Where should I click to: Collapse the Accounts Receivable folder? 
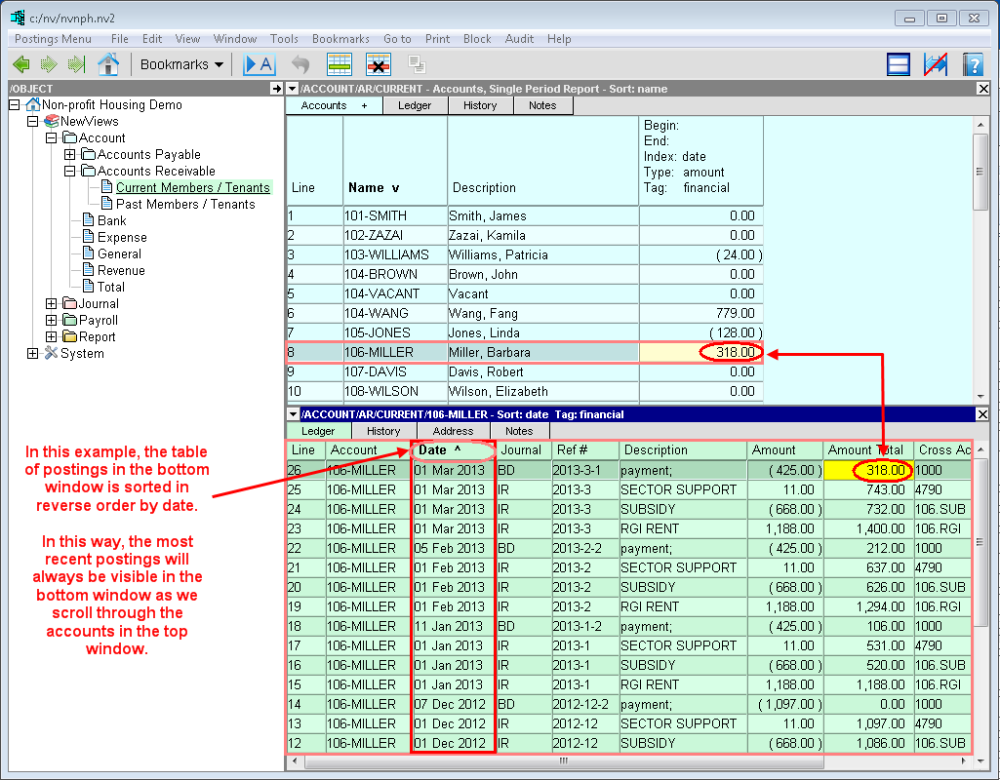pos(70,171)
